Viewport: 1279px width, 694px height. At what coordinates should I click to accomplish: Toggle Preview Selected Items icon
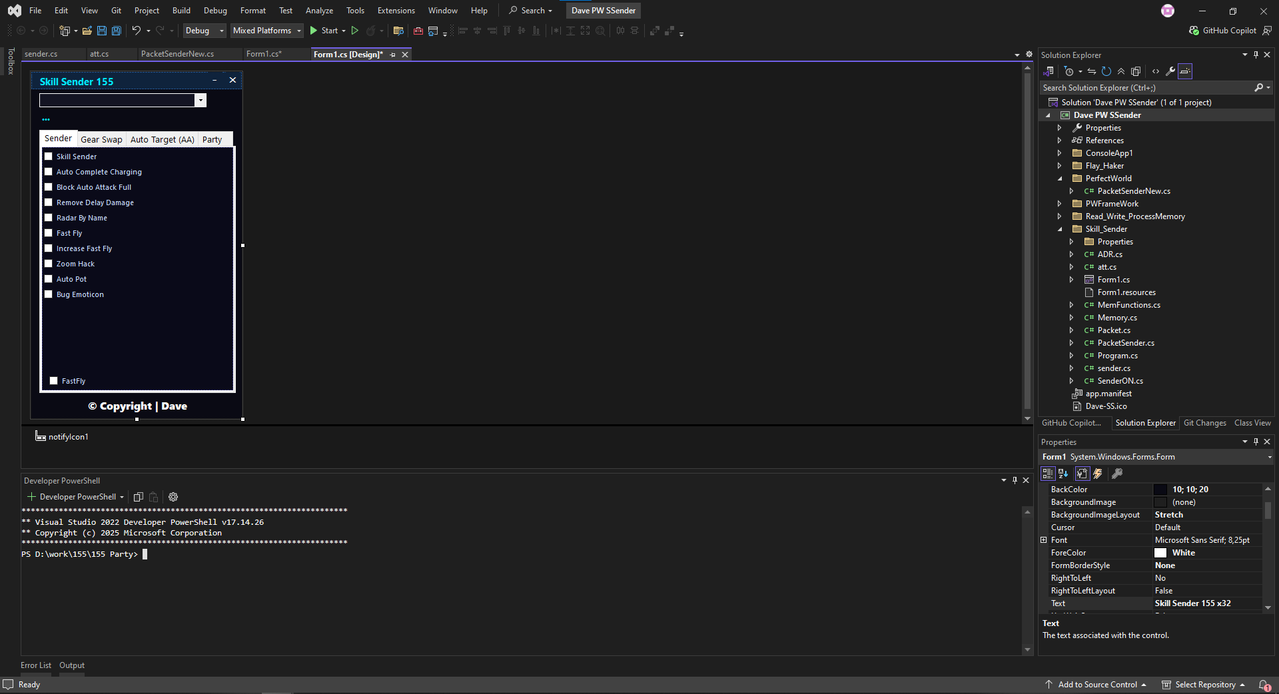[1185, 71]
